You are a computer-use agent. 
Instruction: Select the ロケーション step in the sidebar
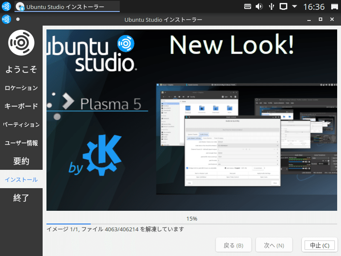point(21,88)
